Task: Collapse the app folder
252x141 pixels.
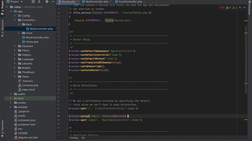Action: click(11, 11)
